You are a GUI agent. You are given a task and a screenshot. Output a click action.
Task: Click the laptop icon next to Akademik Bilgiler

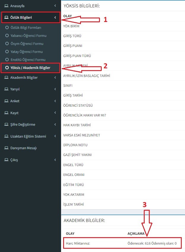pyautogui.click(x=6, y=78)
